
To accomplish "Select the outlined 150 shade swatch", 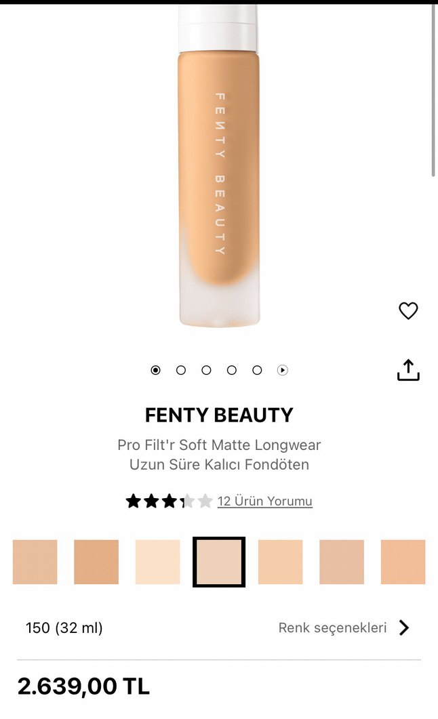I will (219, 562).
